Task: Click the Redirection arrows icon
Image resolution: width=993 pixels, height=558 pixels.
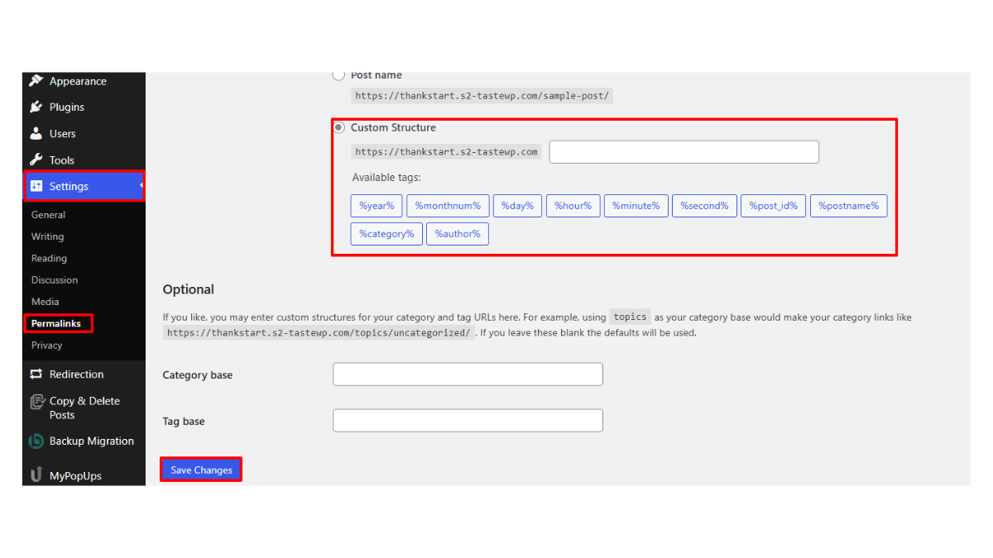Action: click(x=36, y=374)
